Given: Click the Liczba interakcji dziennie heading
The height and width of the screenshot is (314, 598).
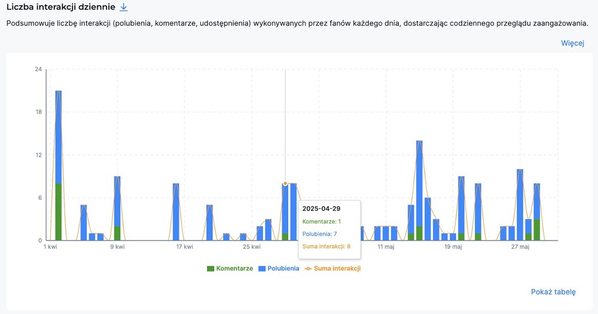Looking at the screenshot, I should (60, 7).
